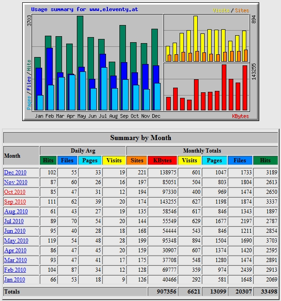
Task: Open the Feb 2010 link
Action: click(15, 270)
